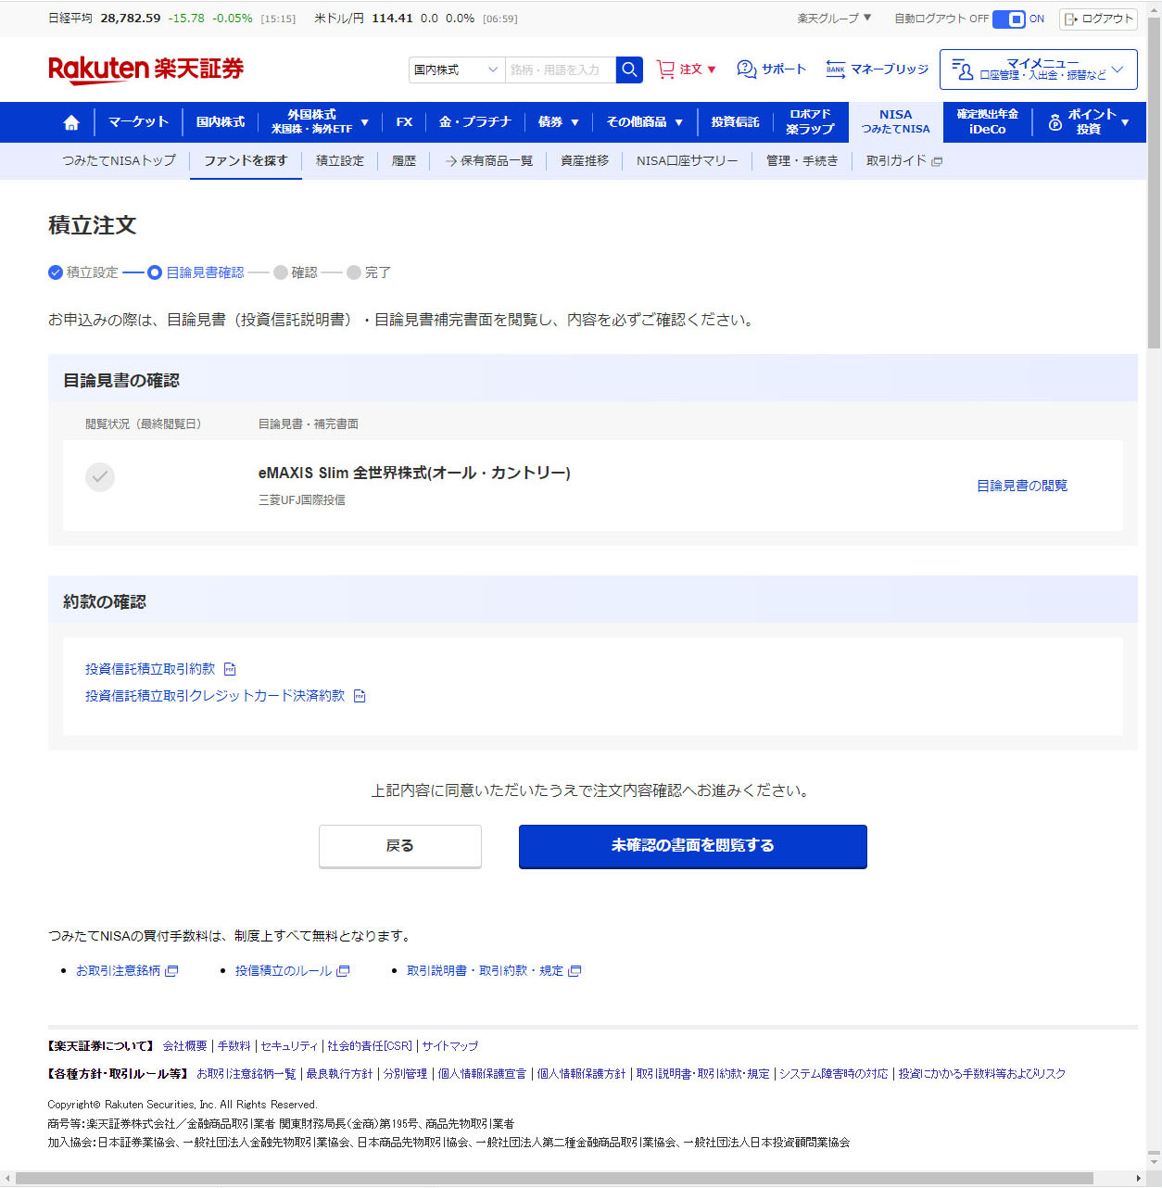Click the 未確認の書面を閲覧する button
This screenshot has height=1188, width=1162.
tap(692, 846)
